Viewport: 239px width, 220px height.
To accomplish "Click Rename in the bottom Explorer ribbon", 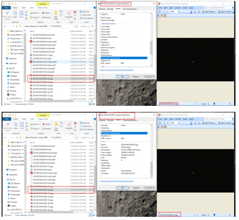I will [47, 129].
